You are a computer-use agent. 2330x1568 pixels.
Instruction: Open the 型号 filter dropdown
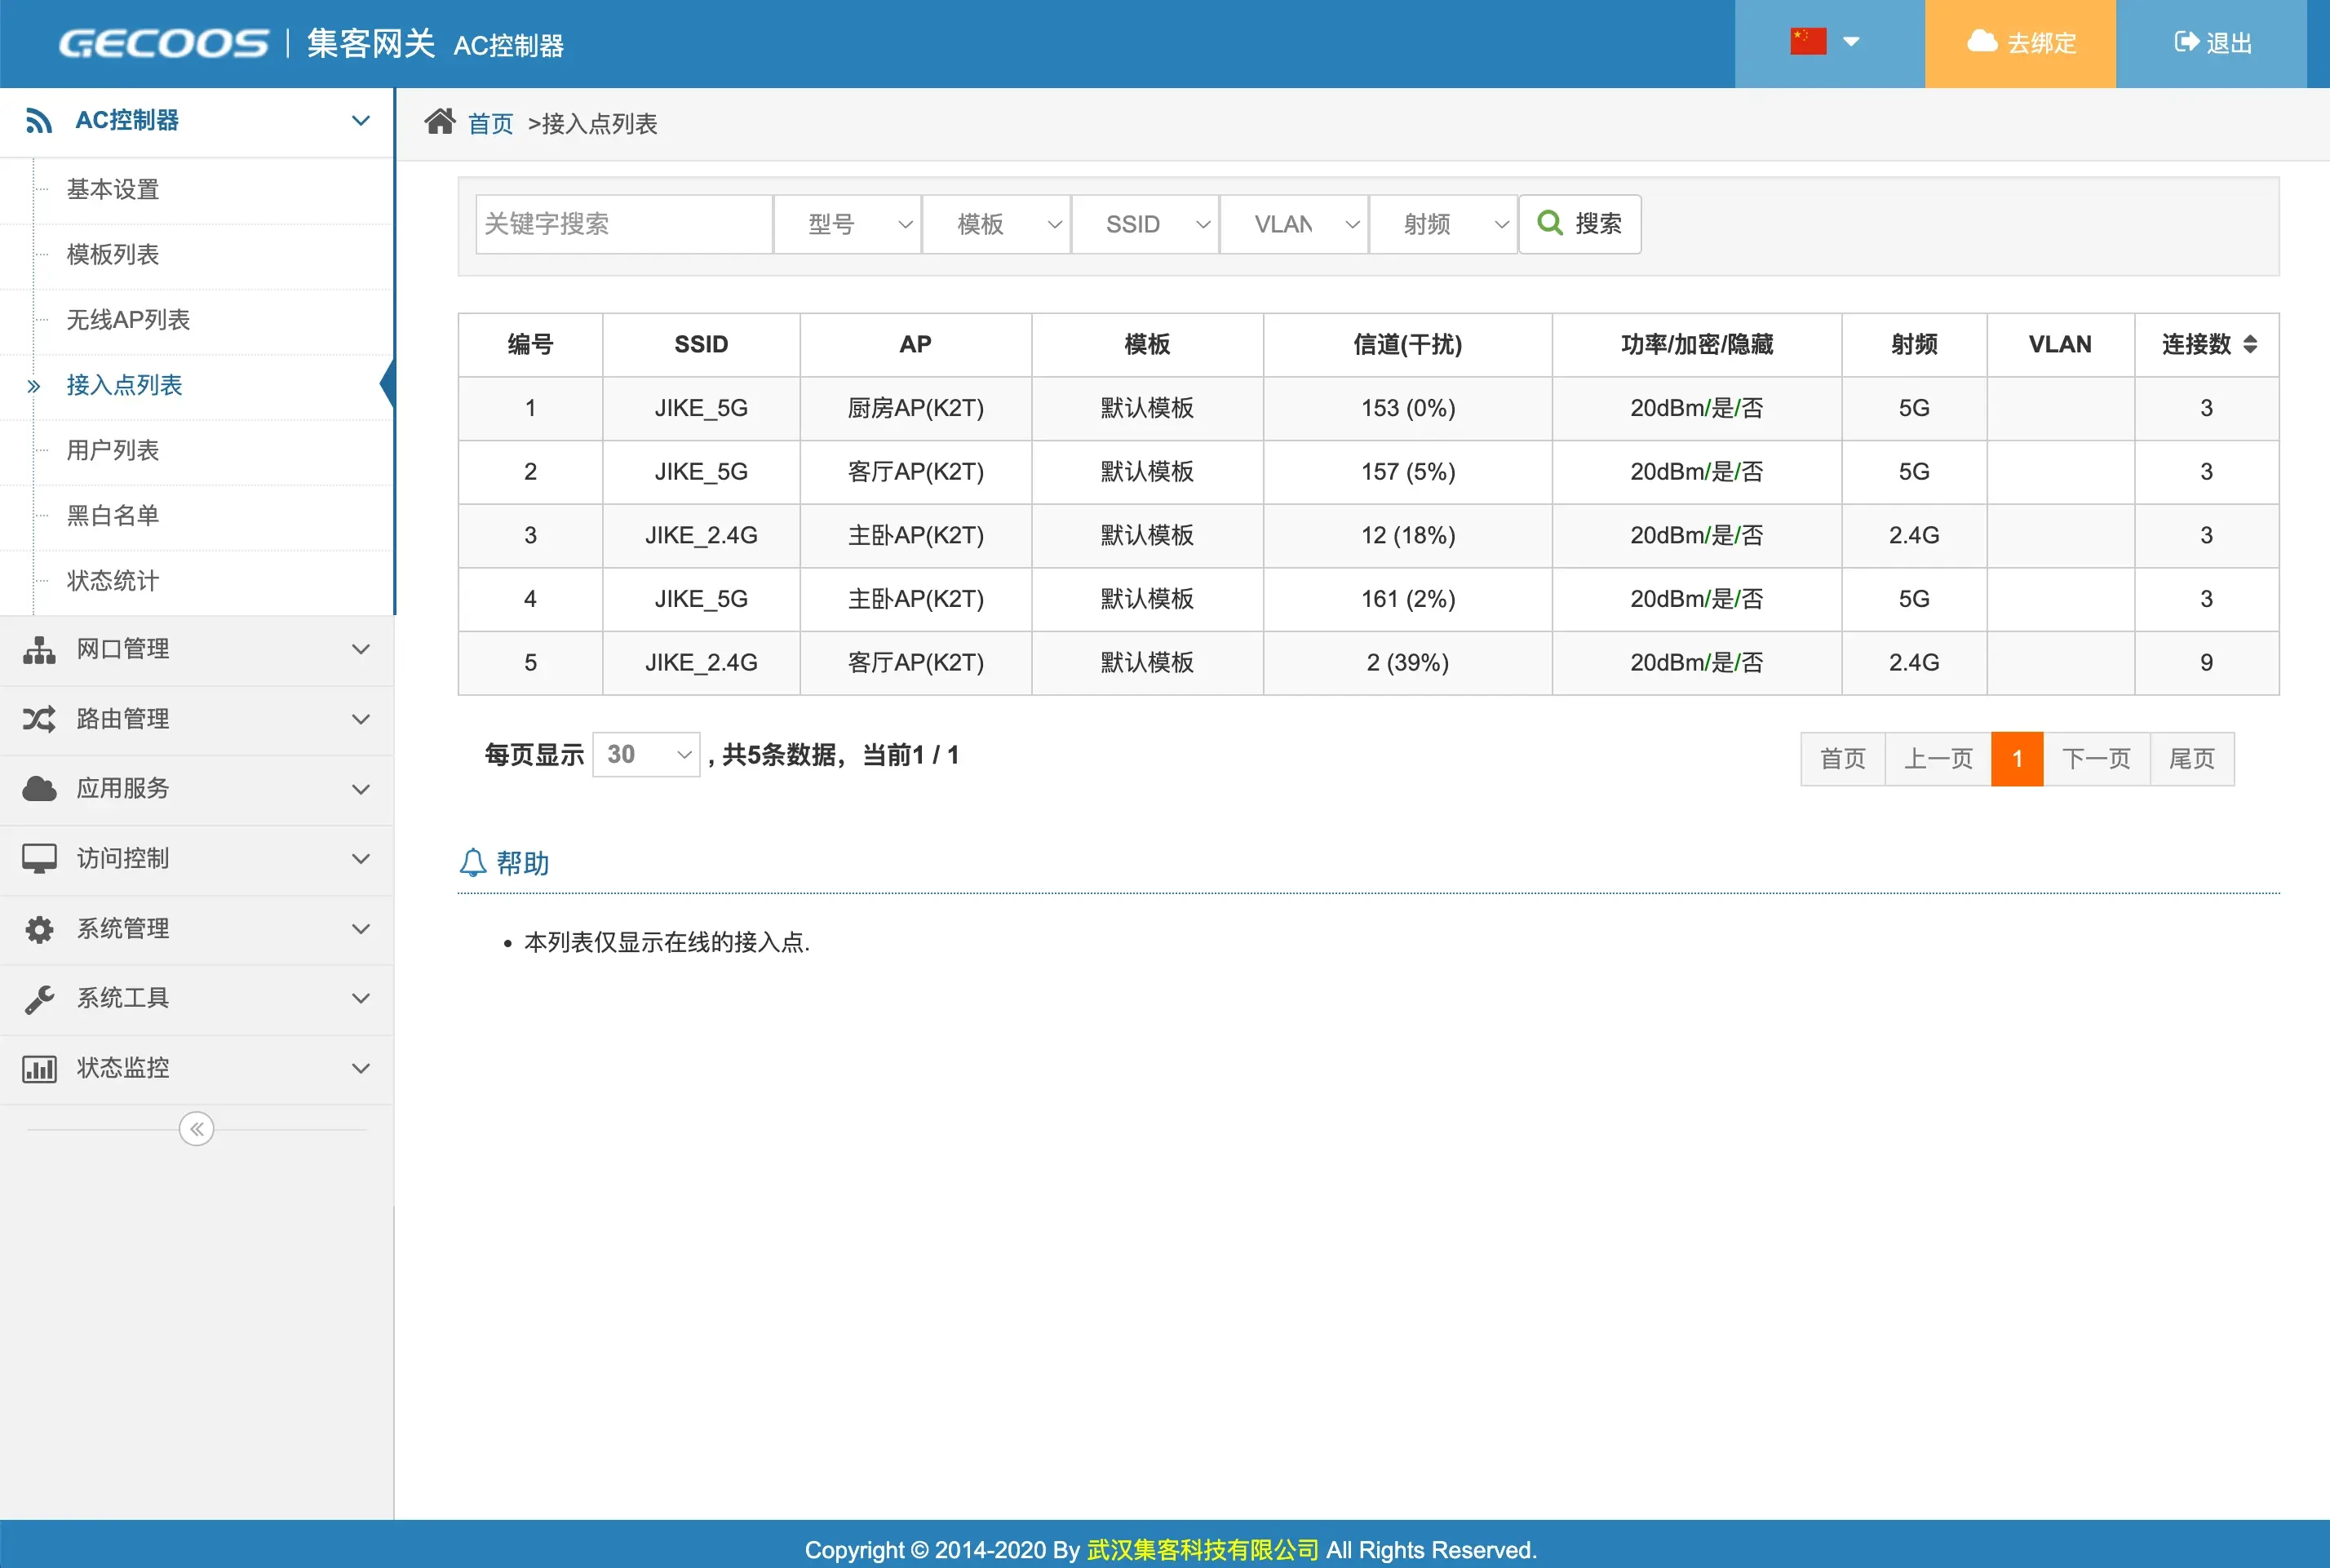[848, 224]
